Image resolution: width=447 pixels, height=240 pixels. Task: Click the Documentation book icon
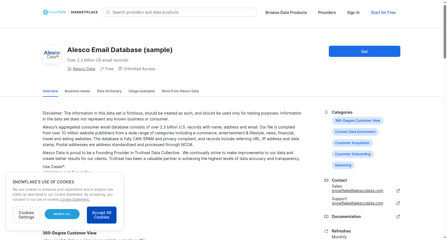pos(326,217)
